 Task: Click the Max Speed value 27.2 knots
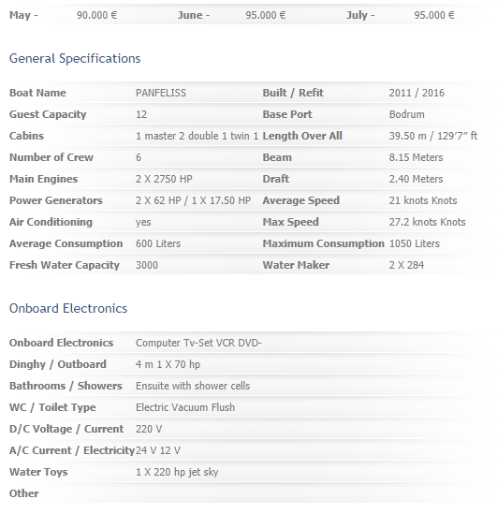[x=427, y=222]
